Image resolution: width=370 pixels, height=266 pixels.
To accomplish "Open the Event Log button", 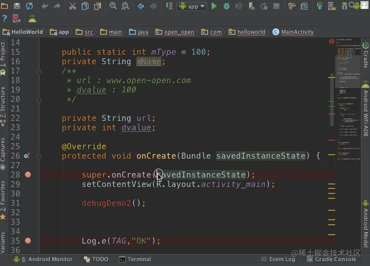I will (x=278, y=260).
